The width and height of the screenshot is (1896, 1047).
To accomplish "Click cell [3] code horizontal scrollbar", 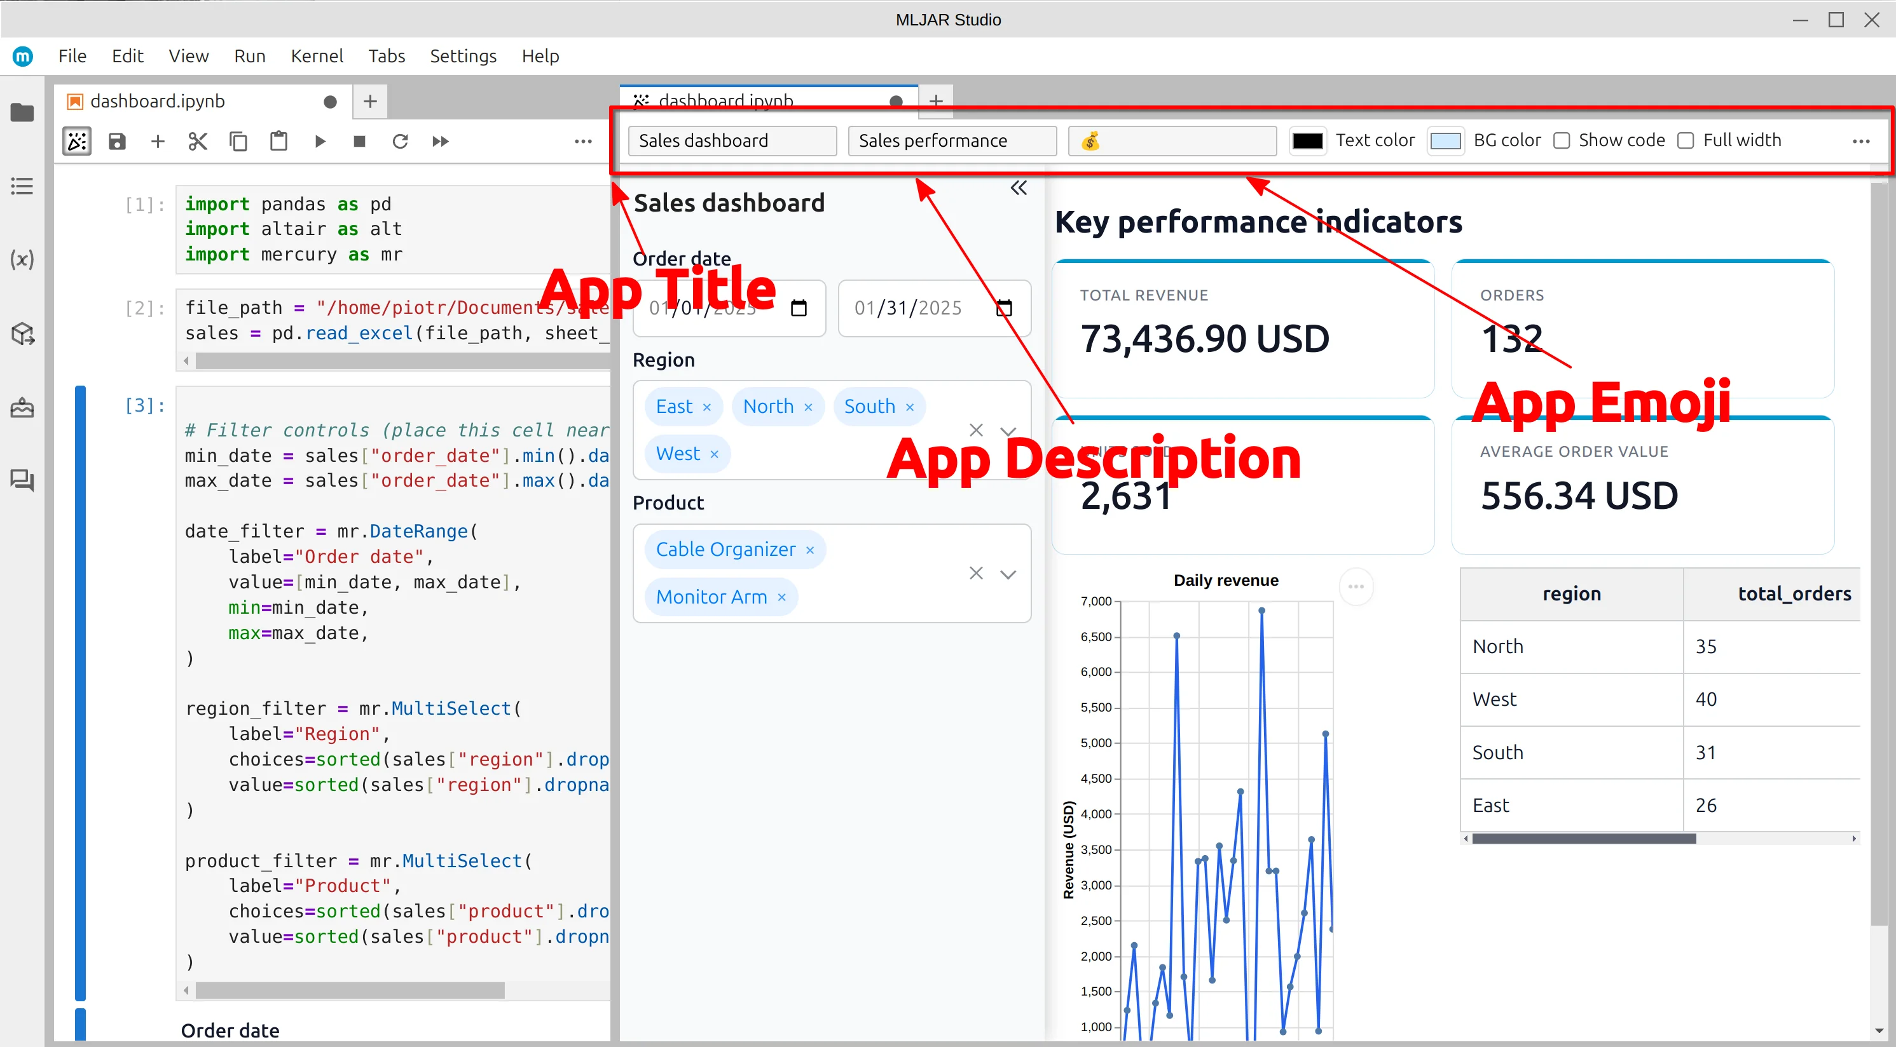I will point(350,991).
